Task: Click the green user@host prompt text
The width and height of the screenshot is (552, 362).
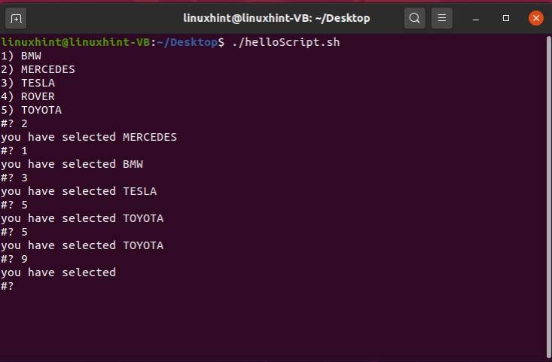Action: tap(75, 42)
